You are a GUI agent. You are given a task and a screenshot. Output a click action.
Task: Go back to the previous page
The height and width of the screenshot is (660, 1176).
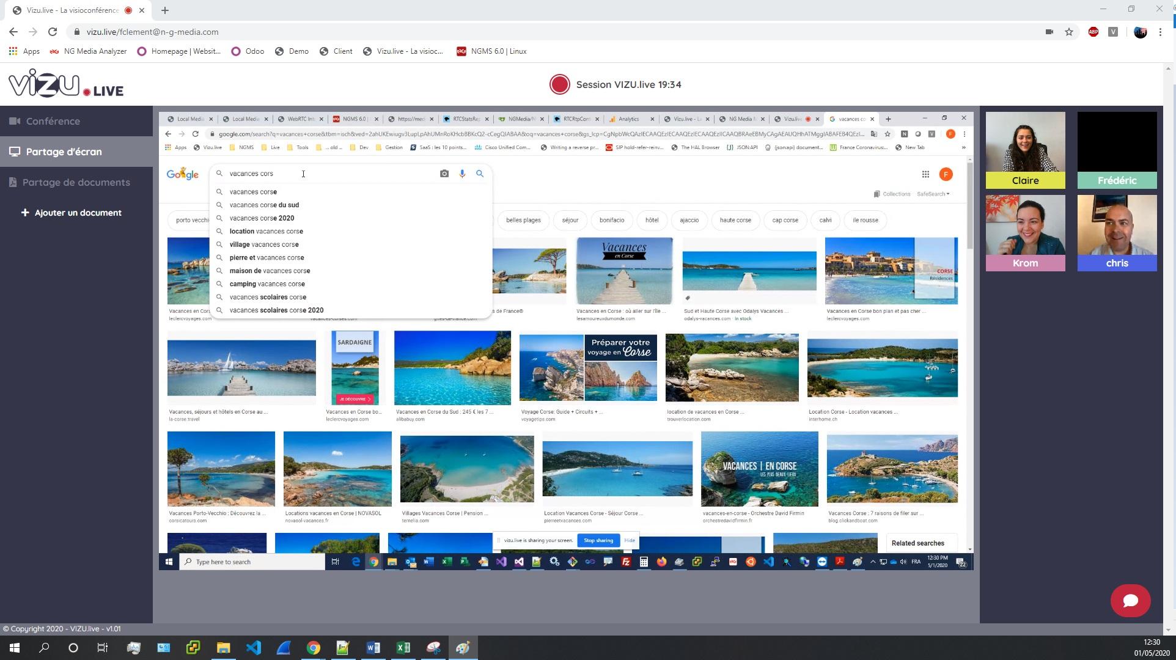(x=13, y=32)
